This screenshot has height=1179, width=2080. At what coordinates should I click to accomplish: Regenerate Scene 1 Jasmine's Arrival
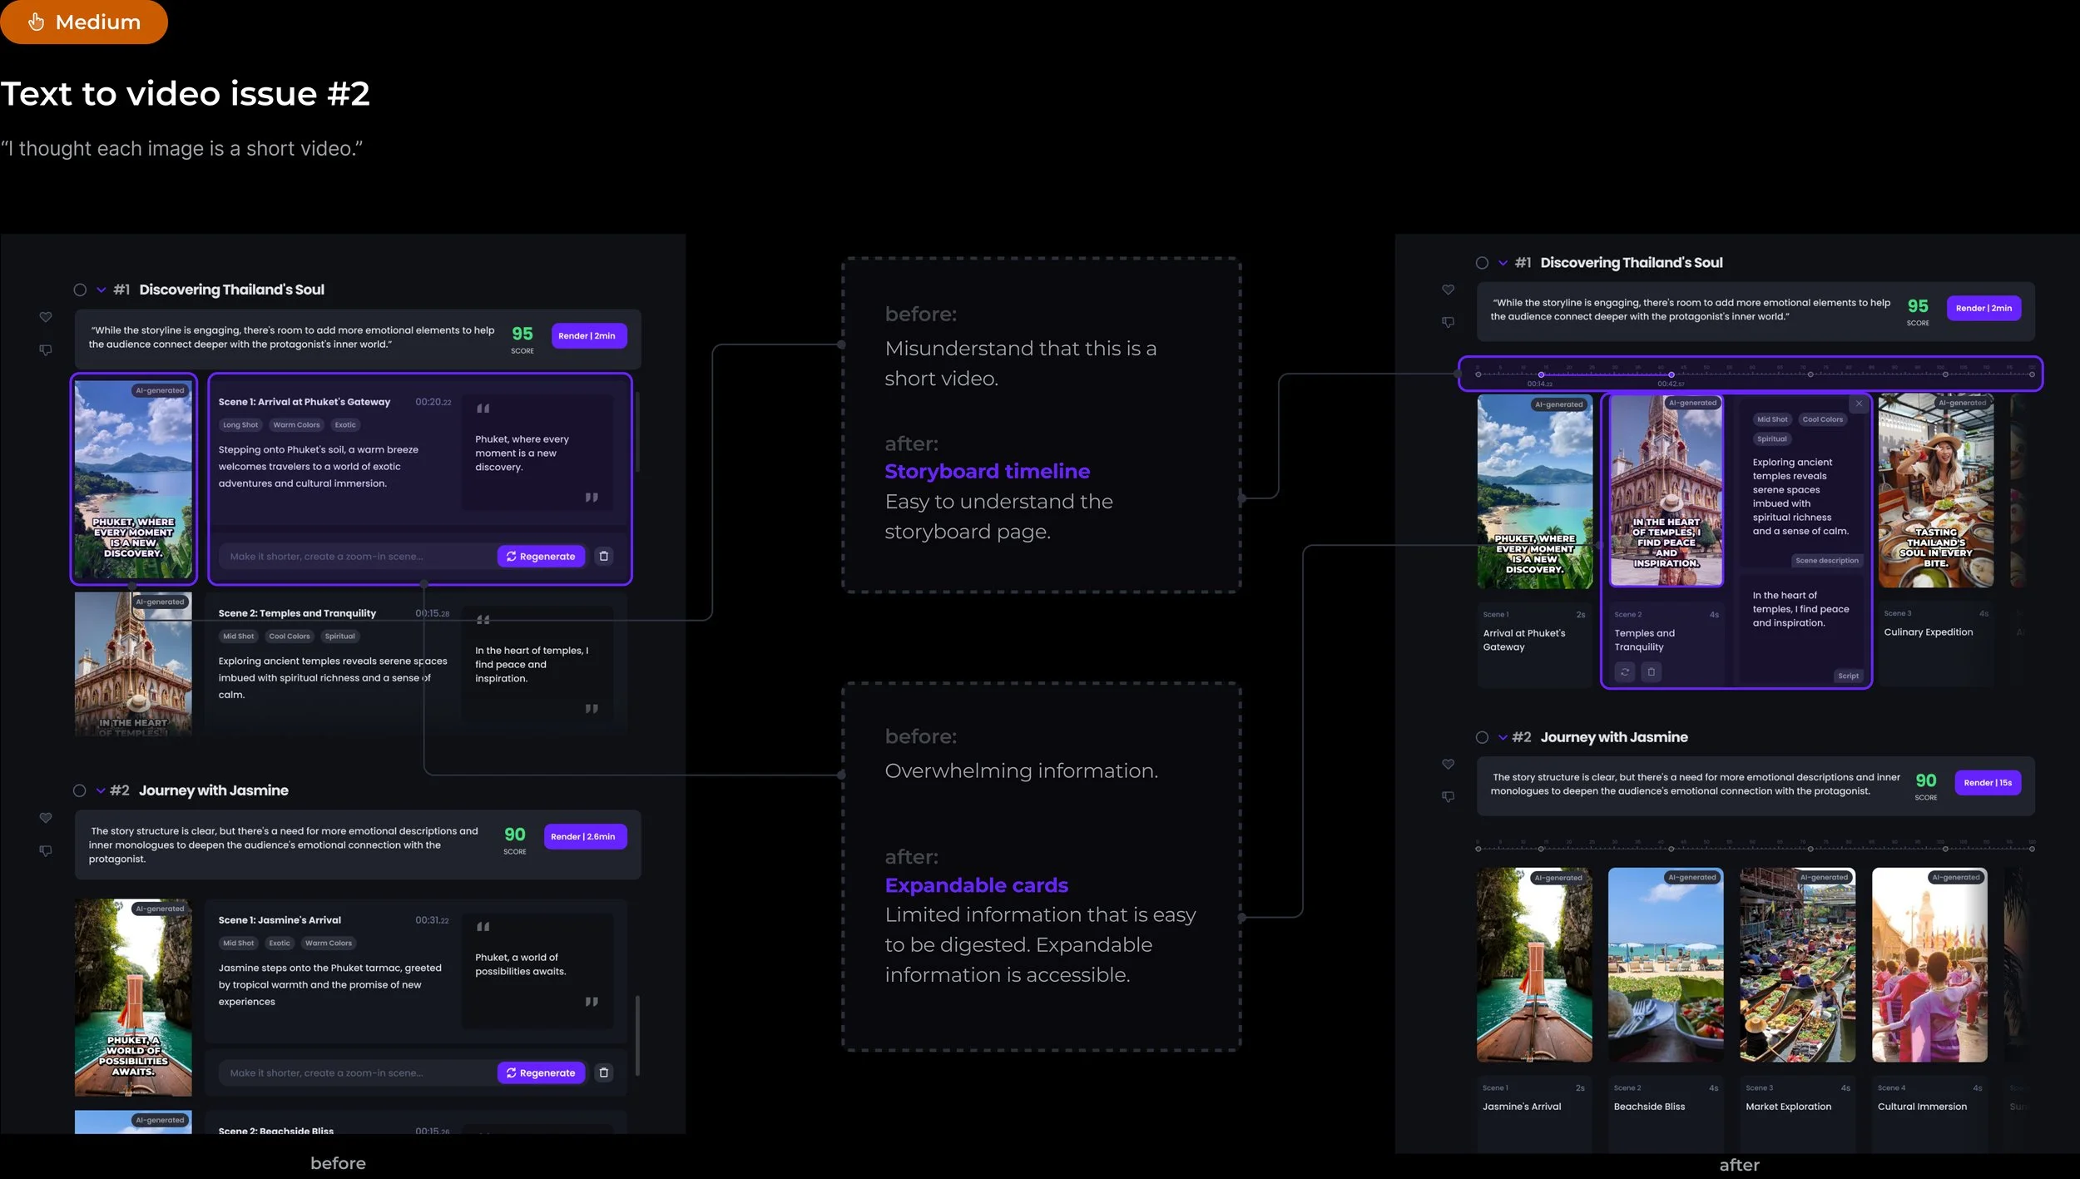pos(541,1072)
